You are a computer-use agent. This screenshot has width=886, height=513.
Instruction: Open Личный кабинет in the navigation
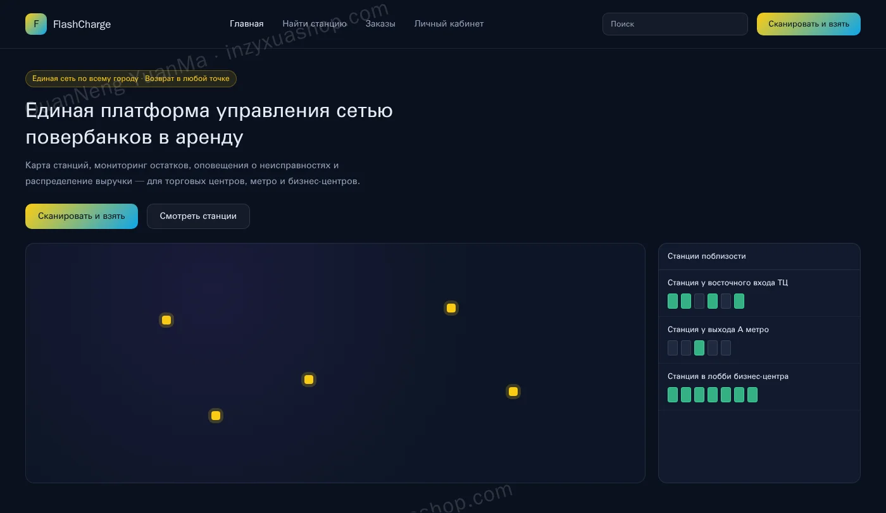[x=449, y=24]
